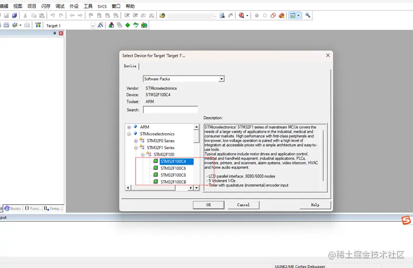This screenshot has height=268, width=413.
Task: Select STM32F100C6 device in tree
Action: 173,168
